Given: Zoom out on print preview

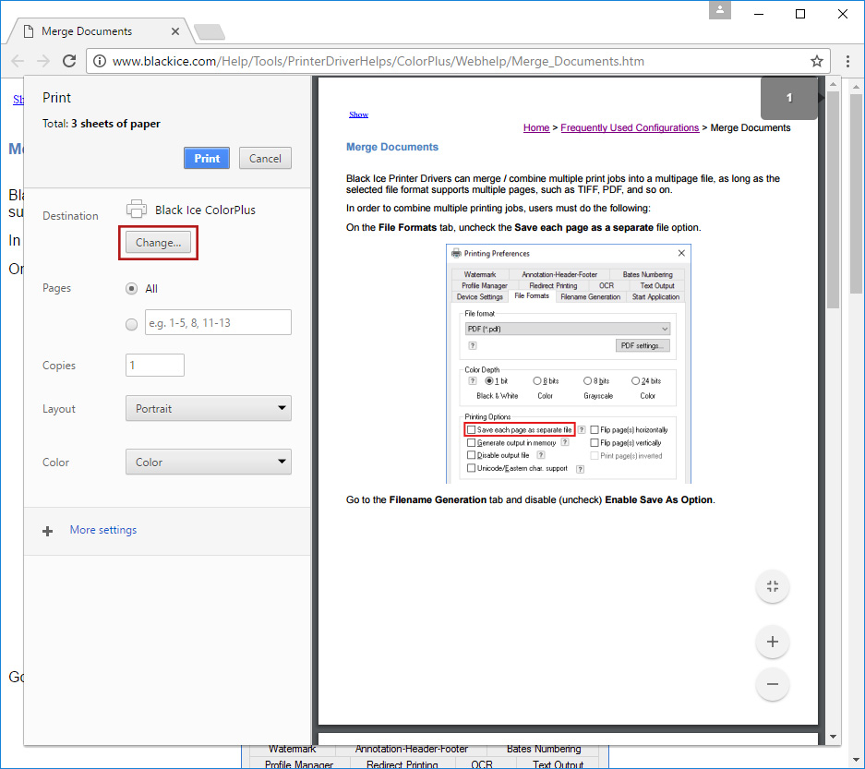Looking at the screenshot, I should click(773, 685).
